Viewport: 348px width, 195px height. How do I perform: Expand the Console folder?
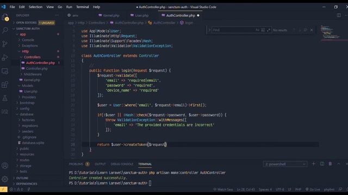(x=28, y=40)
